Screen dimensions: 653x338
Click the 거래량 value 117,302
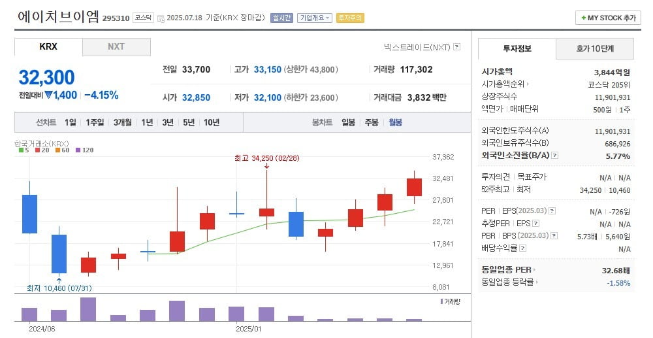click(416, 69)
